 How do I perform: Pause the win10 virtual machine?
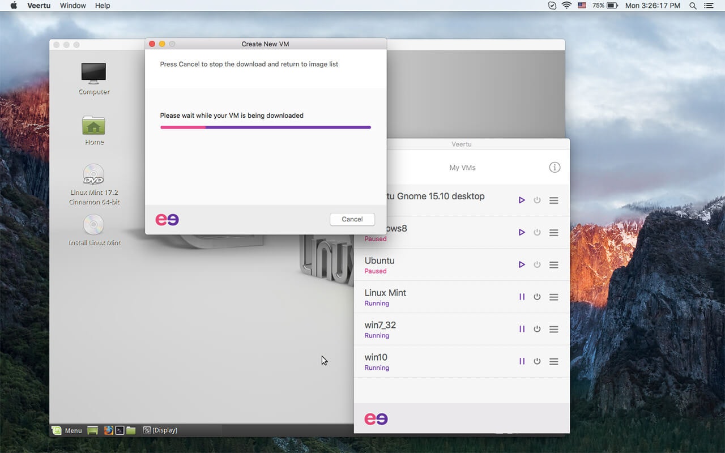(x=522, y=361)
